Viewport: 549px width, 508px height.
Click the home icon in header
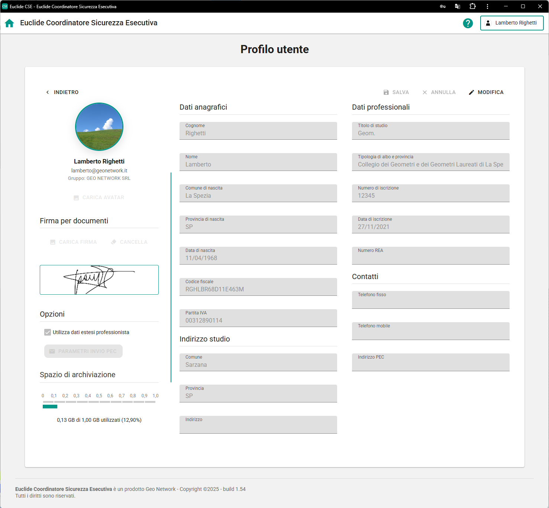9,23
